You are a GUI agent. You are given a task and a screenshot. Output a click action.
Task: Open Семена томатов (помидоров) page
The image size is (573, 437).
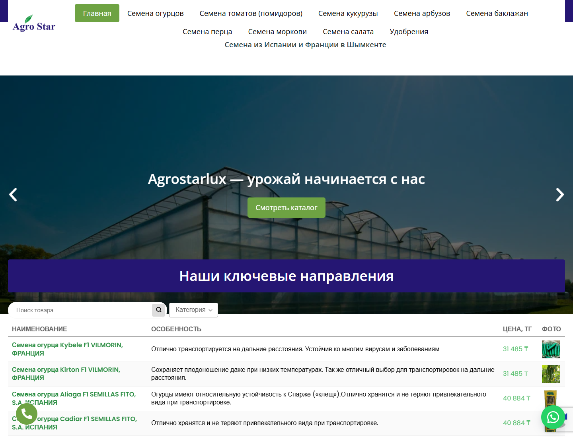(x=251, y=13)
